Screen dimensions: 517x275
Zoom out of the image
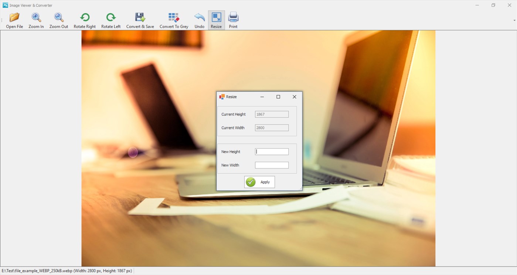click(58, 19)
